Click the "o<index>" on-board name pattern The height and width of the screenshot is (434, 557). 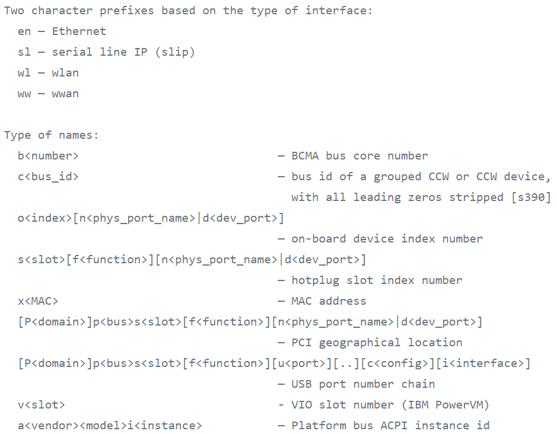pos(151,218)
